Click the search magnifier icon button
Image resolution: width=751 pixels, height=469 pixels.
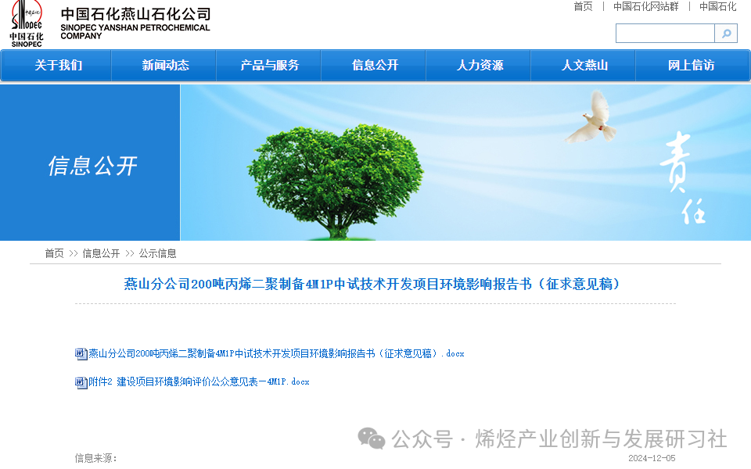[726, 34]
